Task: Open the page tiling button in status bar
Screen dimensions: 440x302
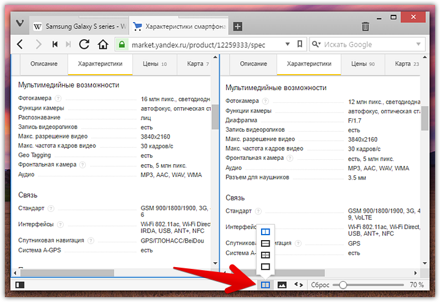Action: click(265, 285)
